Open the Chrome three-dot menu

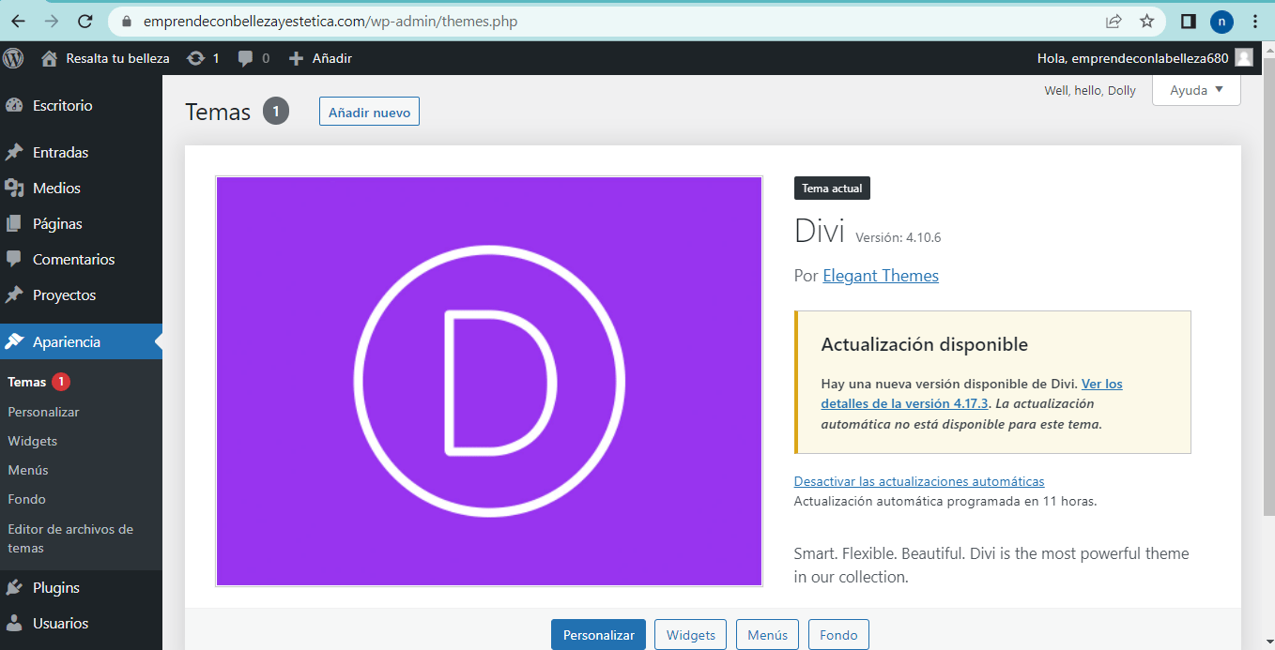pos(1255,21)
